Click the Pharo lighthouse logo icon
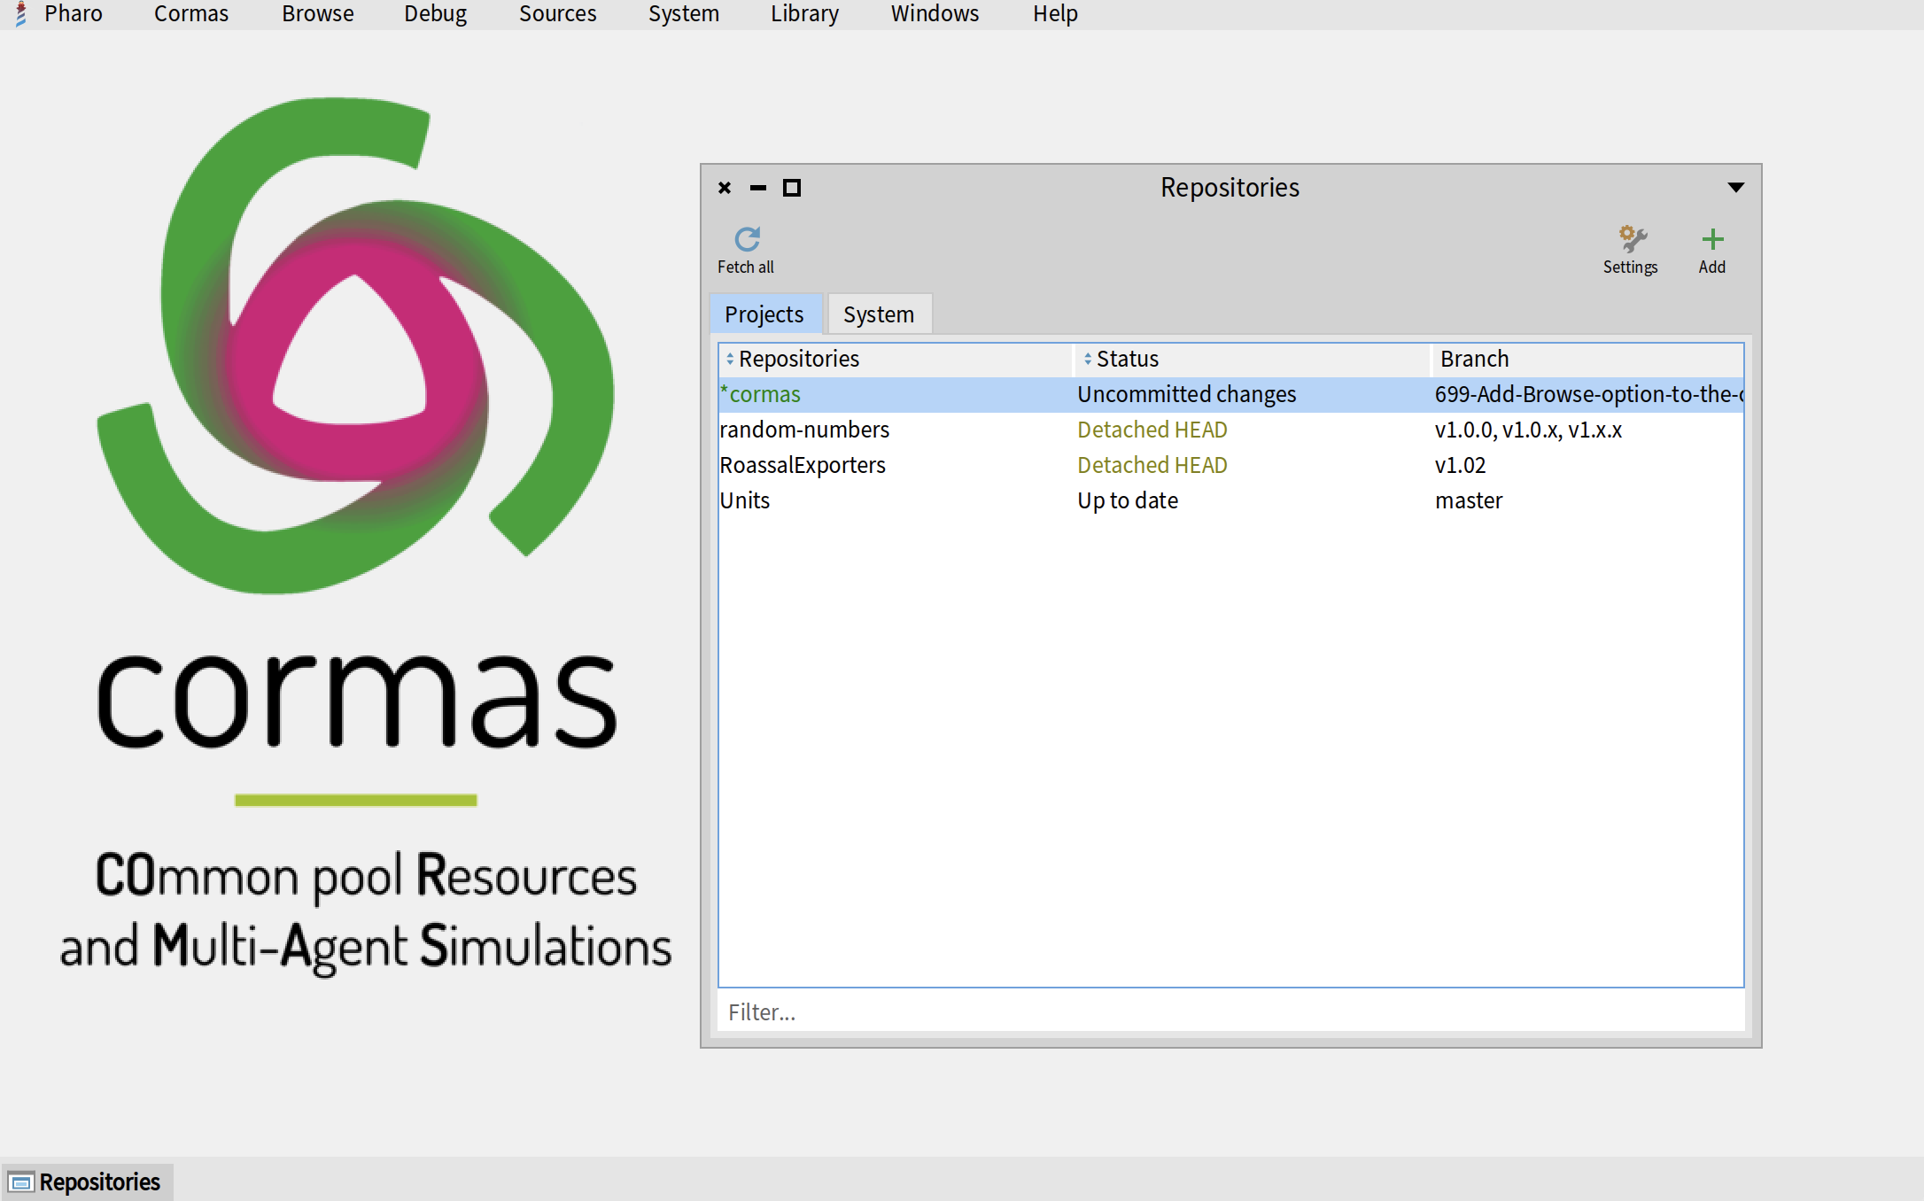1924x1201 pixels. tap(21, 14)
